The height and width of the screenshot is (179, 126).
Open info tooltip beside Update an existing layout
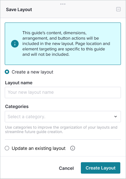pyautogui.click(x=73, y=148)
